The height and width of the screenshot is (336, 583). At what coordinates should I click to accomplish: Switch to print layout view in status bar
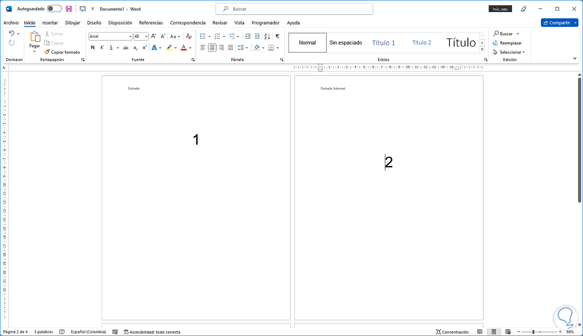494,332
